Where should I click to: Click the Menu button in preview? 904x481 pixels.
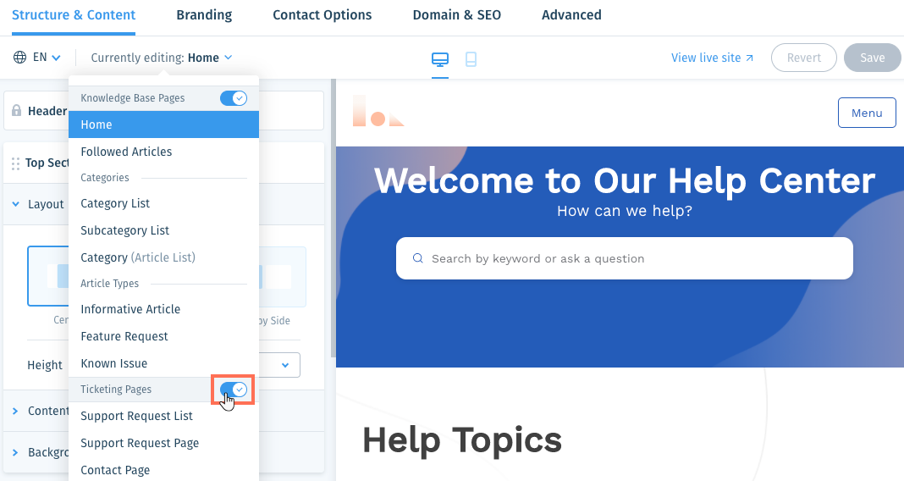(867, 113)
